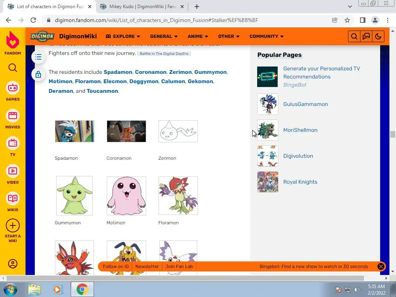This screenshot has height=297, width=396.
Task: Click the Motimon gallery image
Action: [x=126, y=196]
